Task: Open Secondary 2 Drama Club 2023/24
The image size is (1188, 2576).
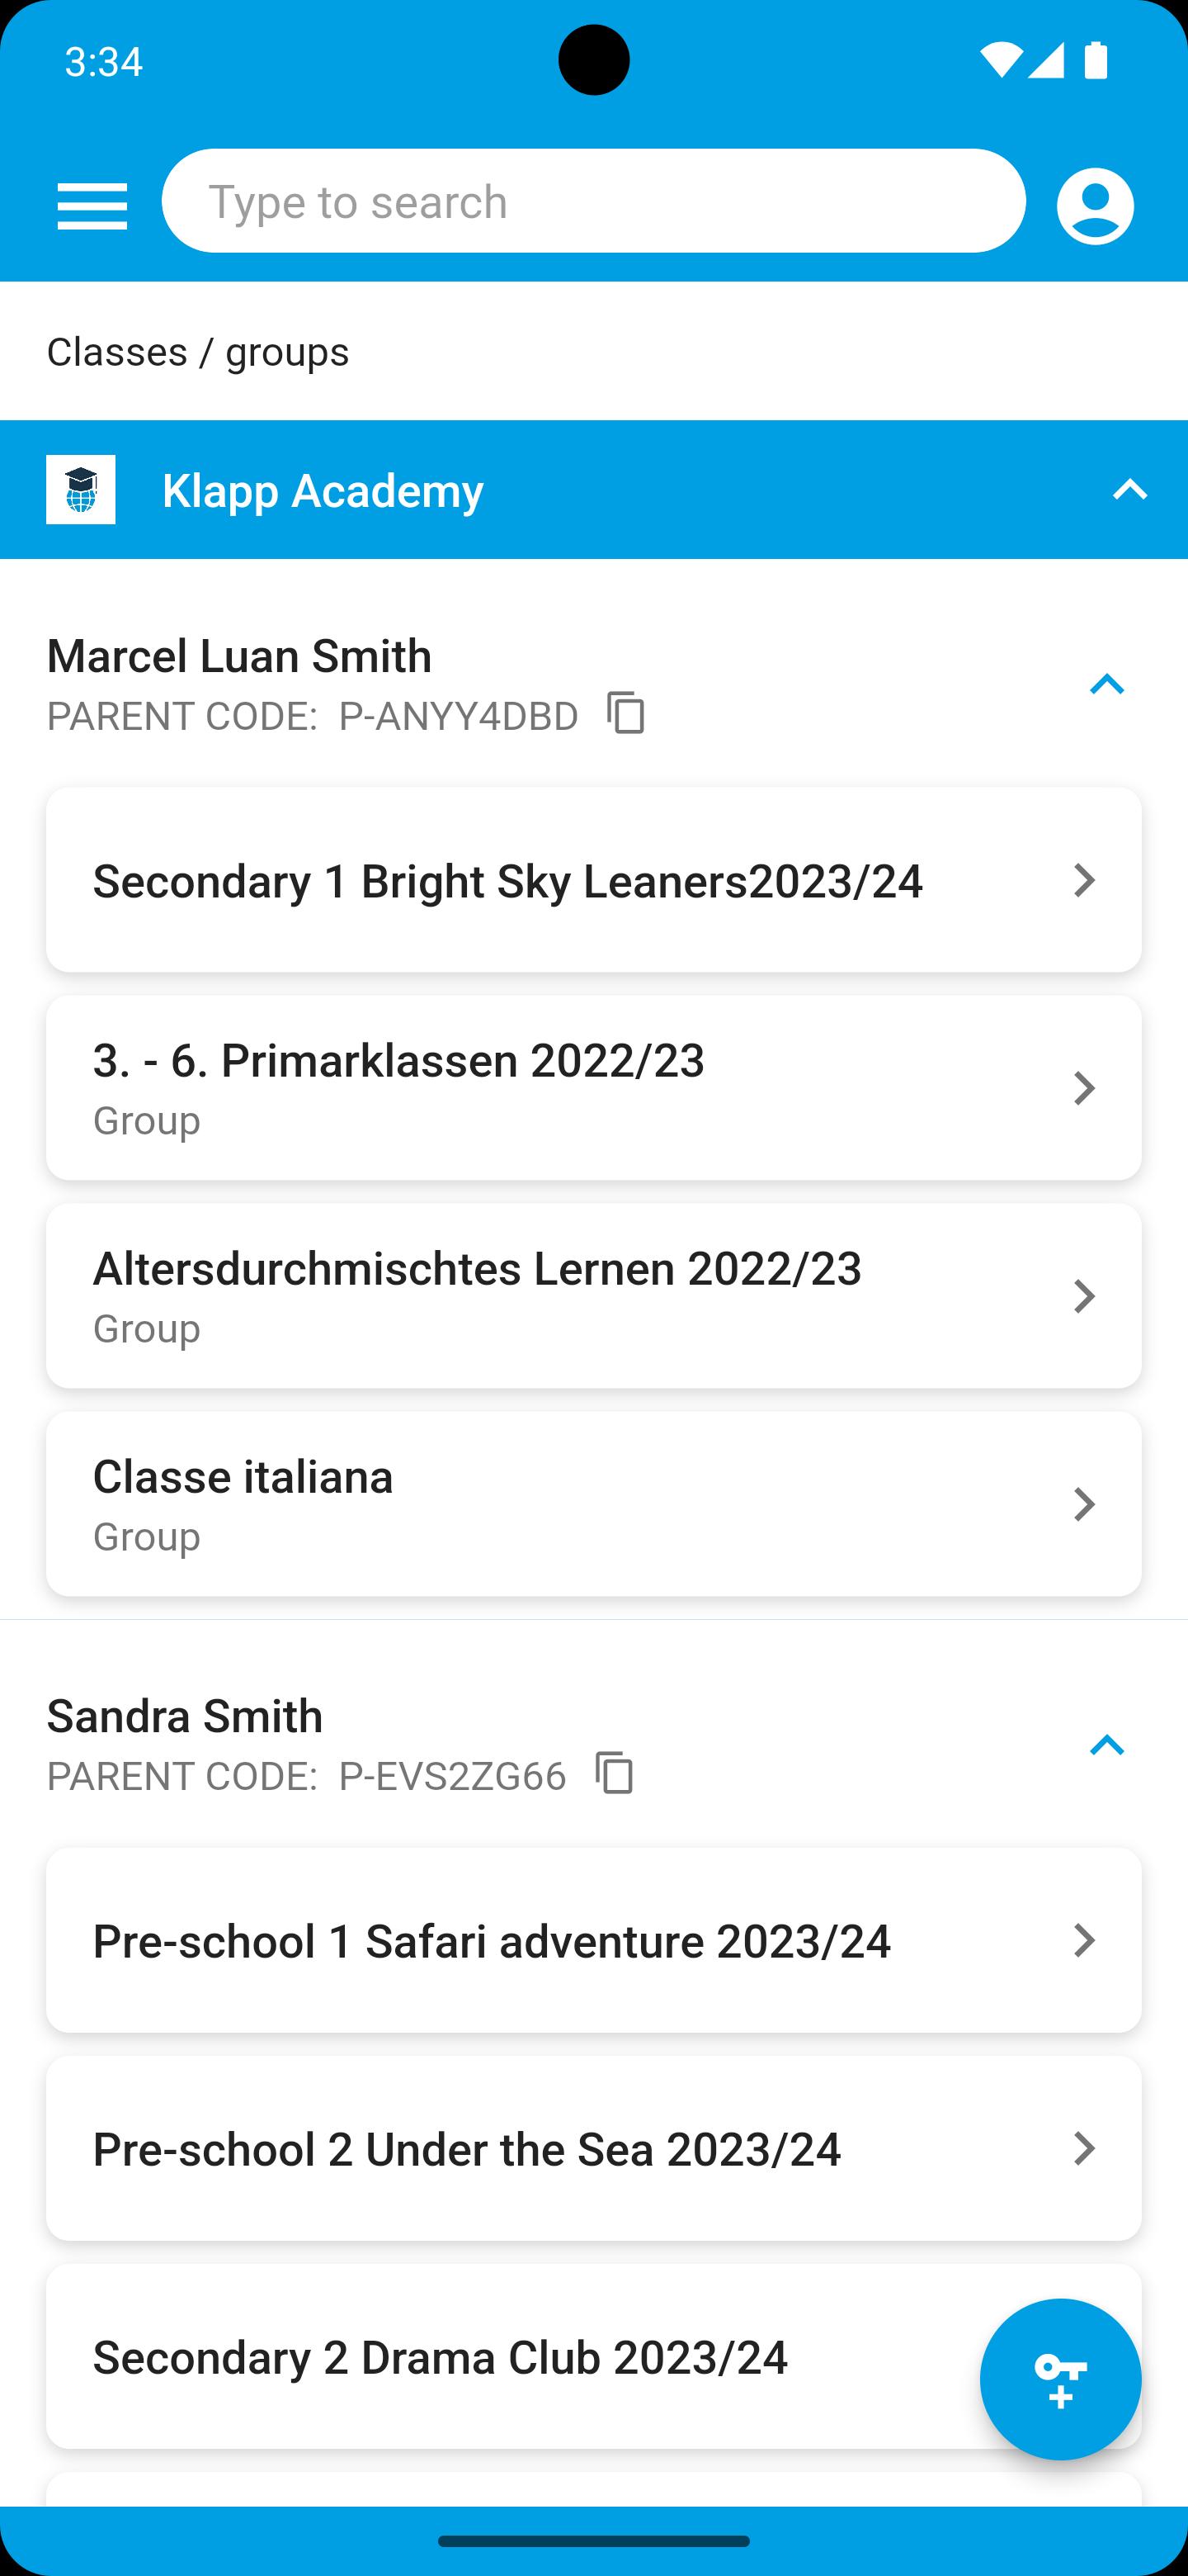Action: (441, 2357)
